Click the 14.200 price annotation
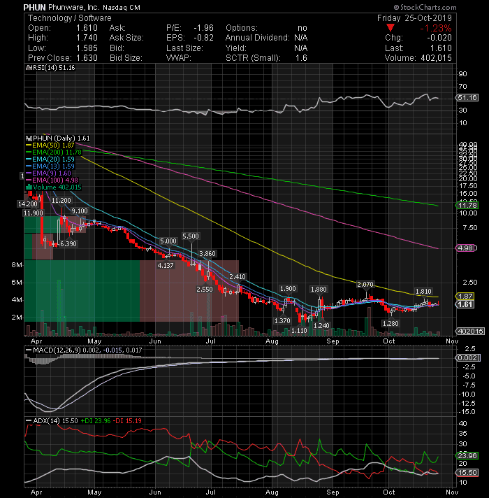The image size is (489, 498). 28,204
